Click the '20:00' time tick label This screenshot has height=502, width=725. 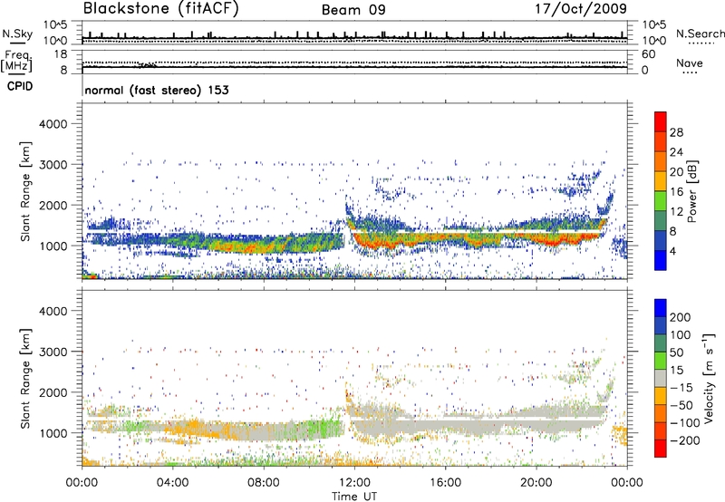pos(536,483)
